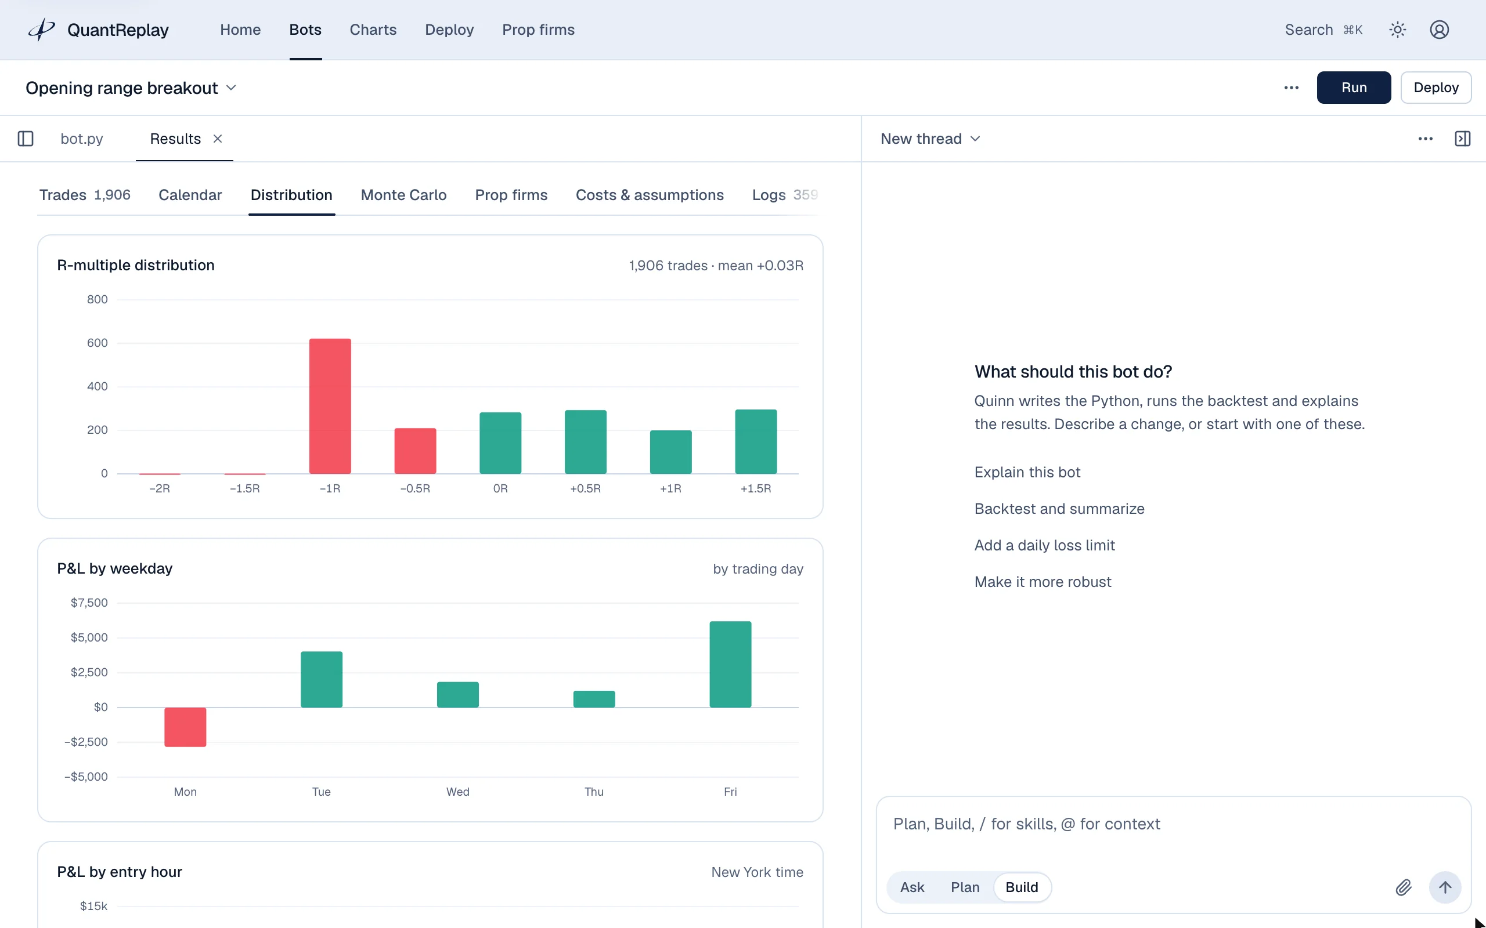Click the green +1.5R histogram bar
Viewport: 1486px width, 928px height.
(755, 441)
